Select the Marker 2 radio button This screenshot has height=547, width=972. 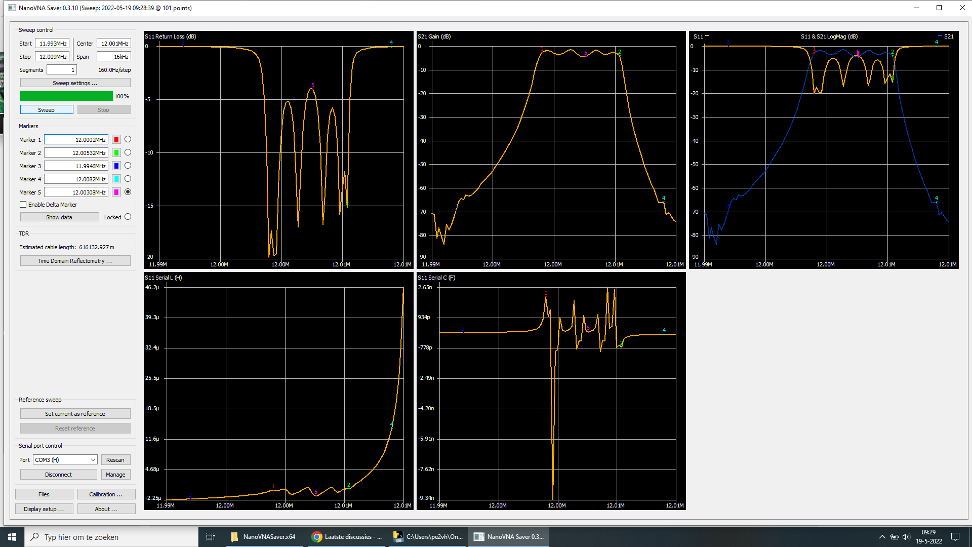(128, 152)
